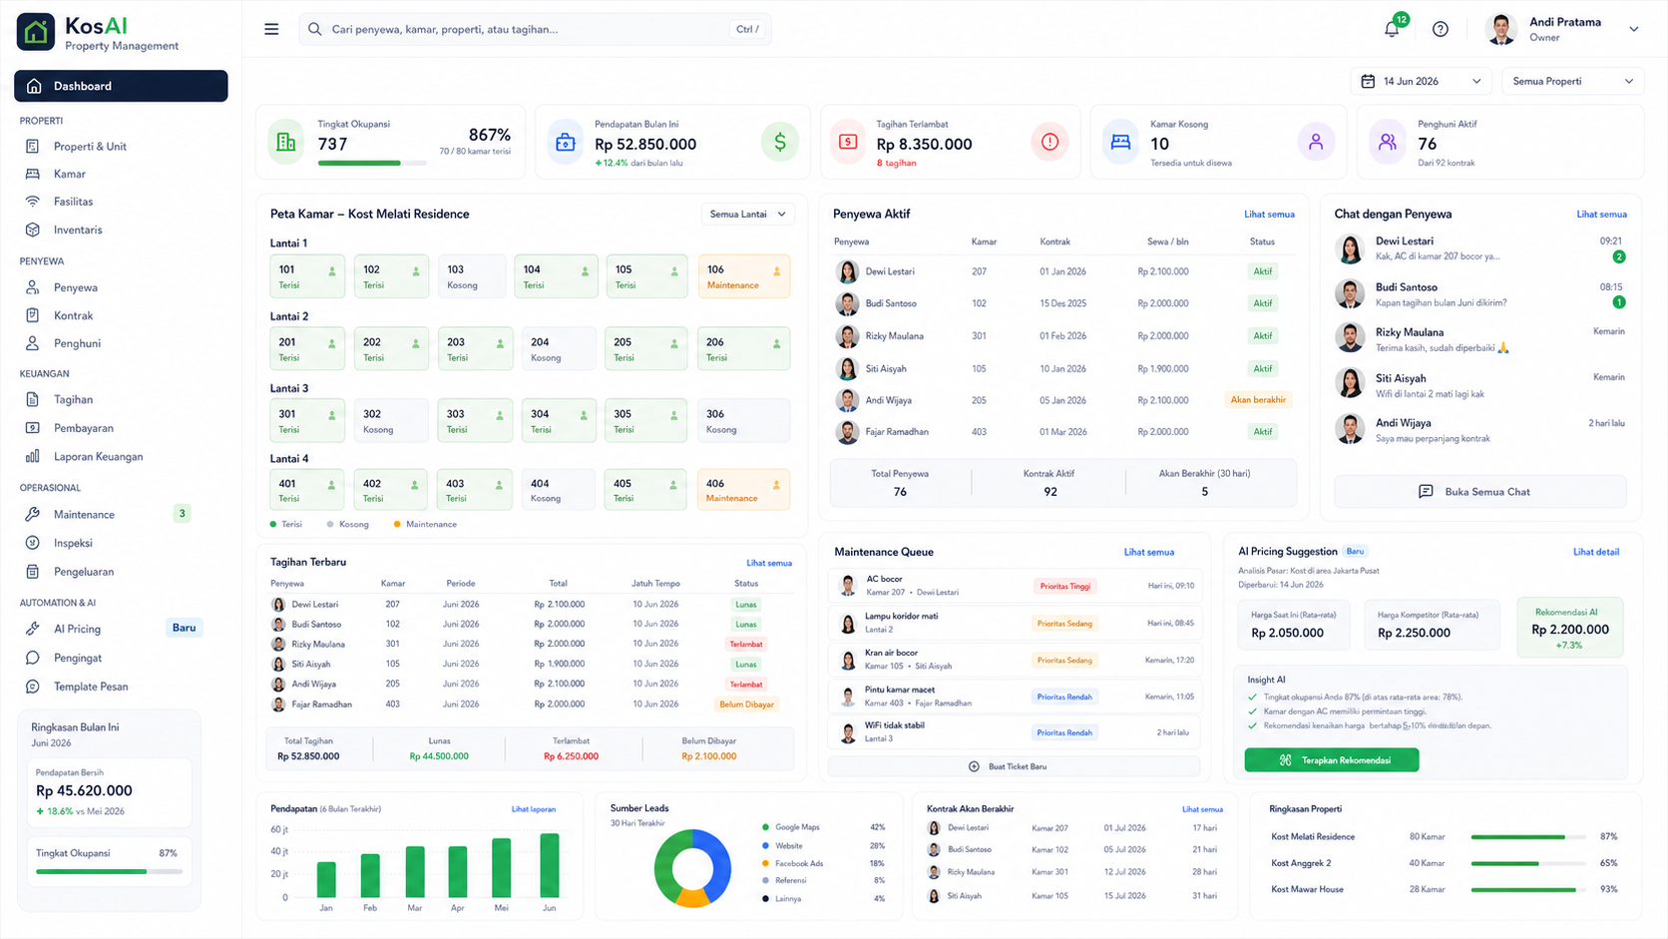Click the search magnifier icon
This screenshot has height=939, width=1668.
point(314,29)
